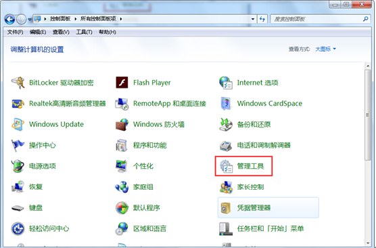This screenshot has height=248, width=376.
Task: Click the scrollbar down arrow
Action: click(x=368, y=243)
